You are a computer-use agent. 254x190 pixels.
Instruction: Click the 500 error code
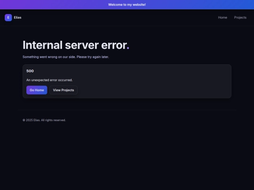tap(30, 71)
